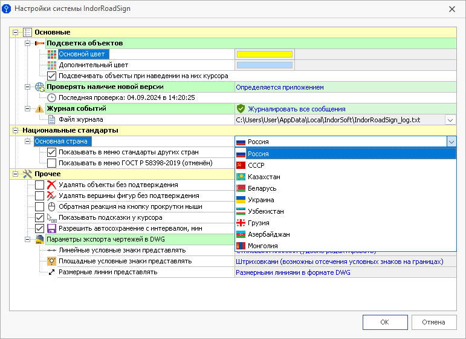The image size is (466, 339).
Task: Click the cursor tooltip icon for Показывать подсказки
Action: pyautogui.click(x=52, y=217)
